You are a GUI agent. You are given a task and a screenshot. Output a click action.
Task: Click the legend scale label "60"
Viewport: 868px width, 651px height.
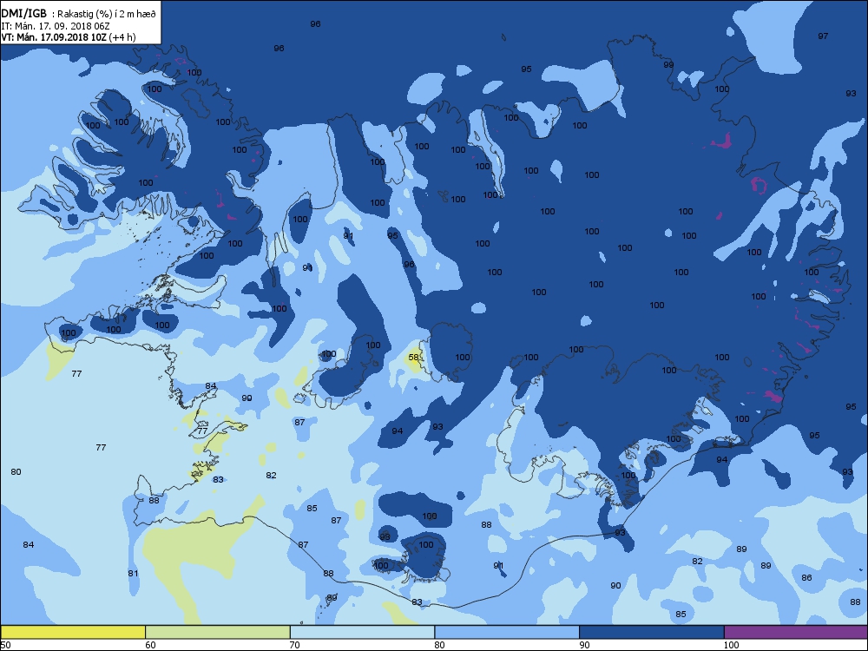click(x=150, y=645)
